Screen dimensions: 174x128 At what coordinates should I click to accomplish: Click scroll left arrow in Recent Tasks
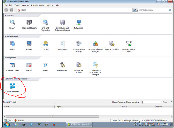[4, 116]
